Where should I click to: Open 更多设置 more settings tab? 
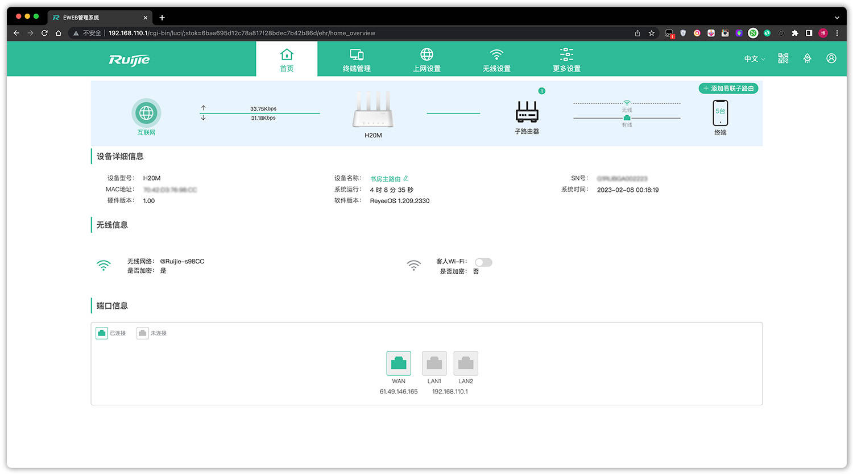566,59
